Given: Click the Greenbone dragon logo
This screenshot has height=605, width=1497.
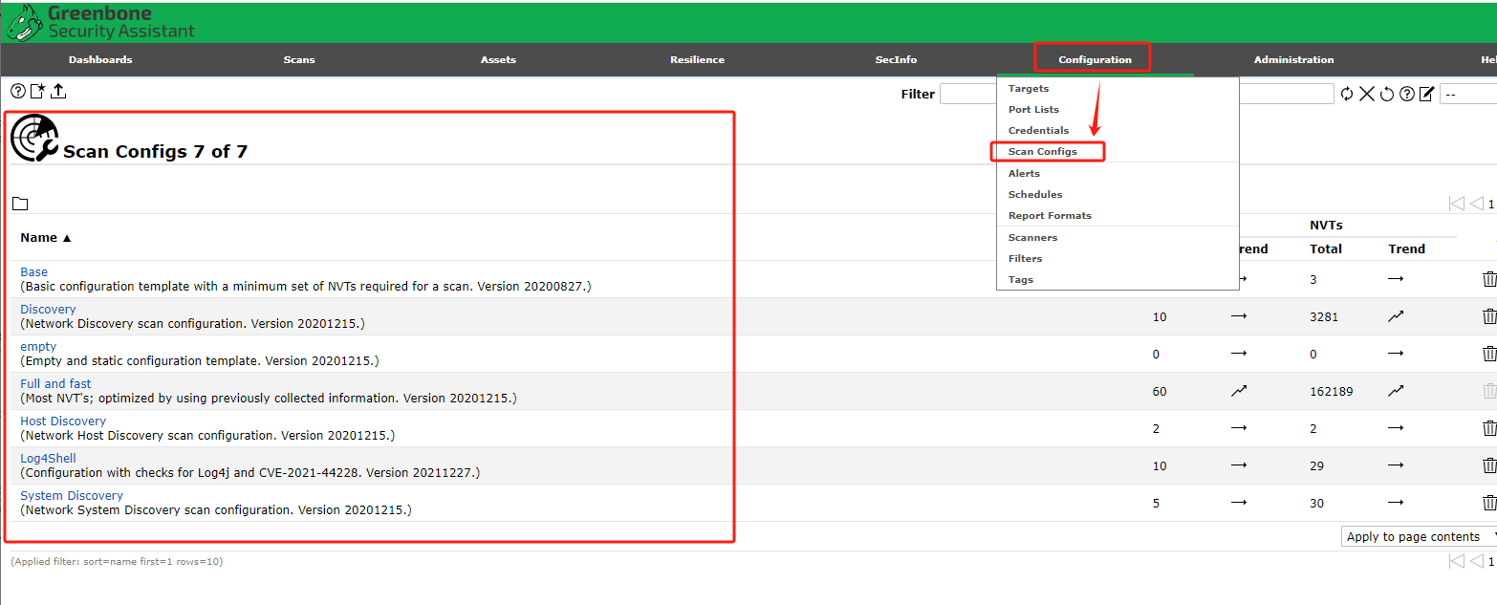Looking at the screenshot, I should pyautogui.click(x=25, y=22).
